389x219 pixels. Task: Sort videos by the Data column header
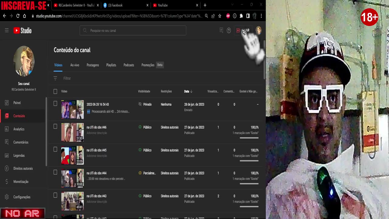click(188, 91)
